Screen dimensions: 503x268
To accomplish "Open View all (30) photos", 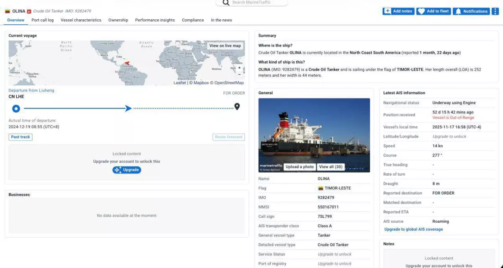I will (330, 167).
